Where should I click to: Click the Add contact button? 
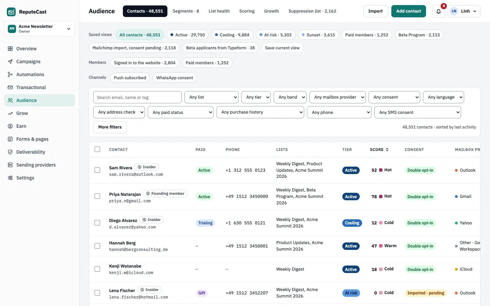[409, 11]
